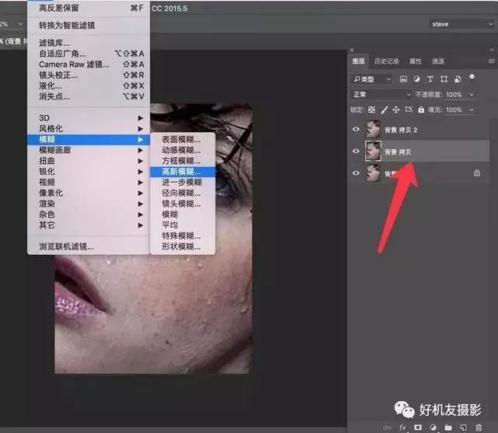This screenshot has width=498, height=433.
Task: Choose 高斯模糊 from blur submenu
Action: click(x=183, y=172)
